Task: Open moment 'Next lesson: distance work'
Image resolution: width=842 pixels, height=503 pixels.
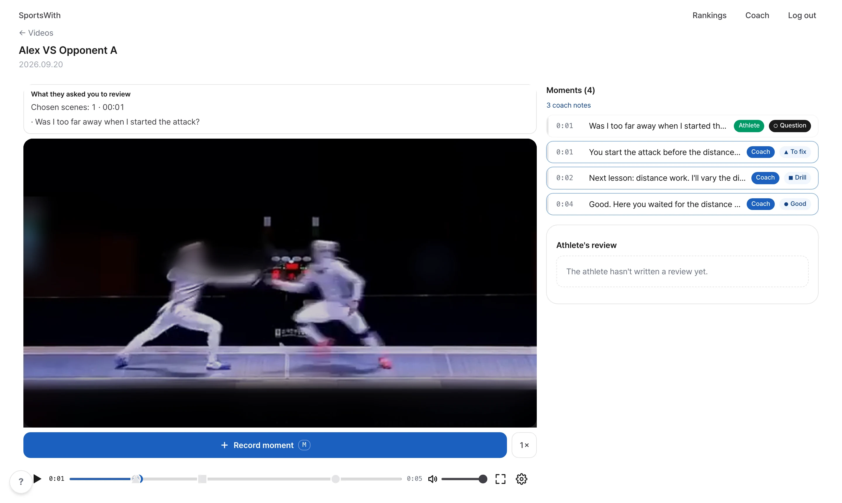Action: point(682,178)
